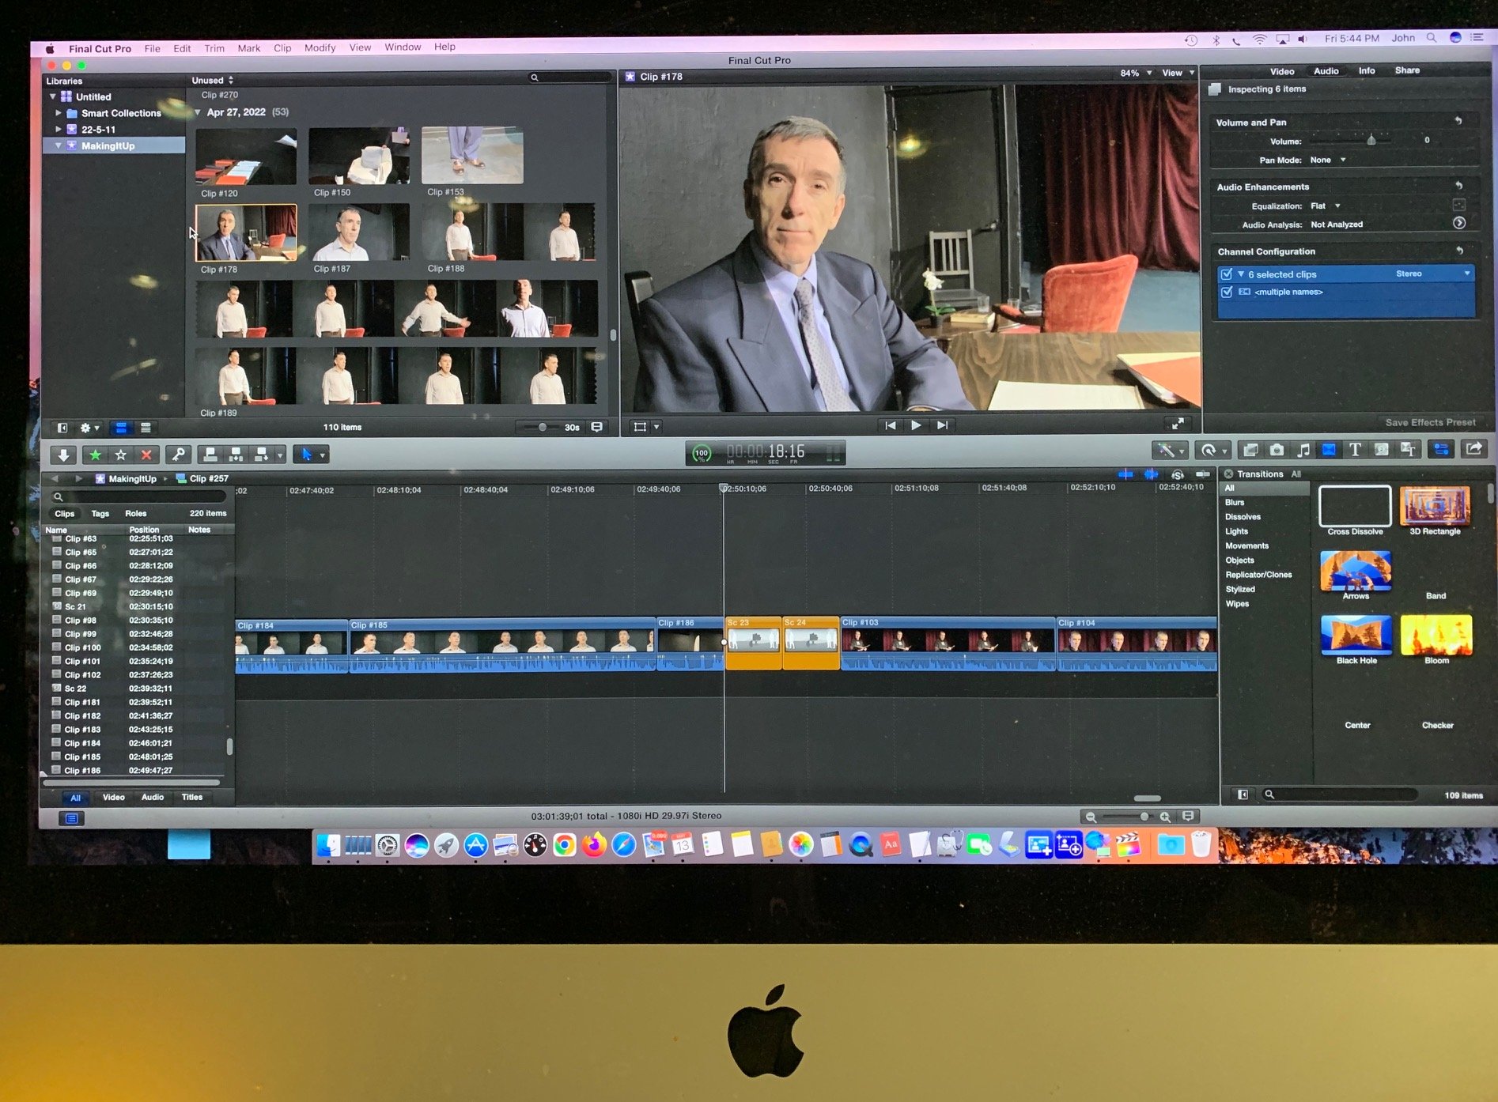Close the Transitions browser with X
This screenshot has height=1102, width=1498.
click(1228, 474)
